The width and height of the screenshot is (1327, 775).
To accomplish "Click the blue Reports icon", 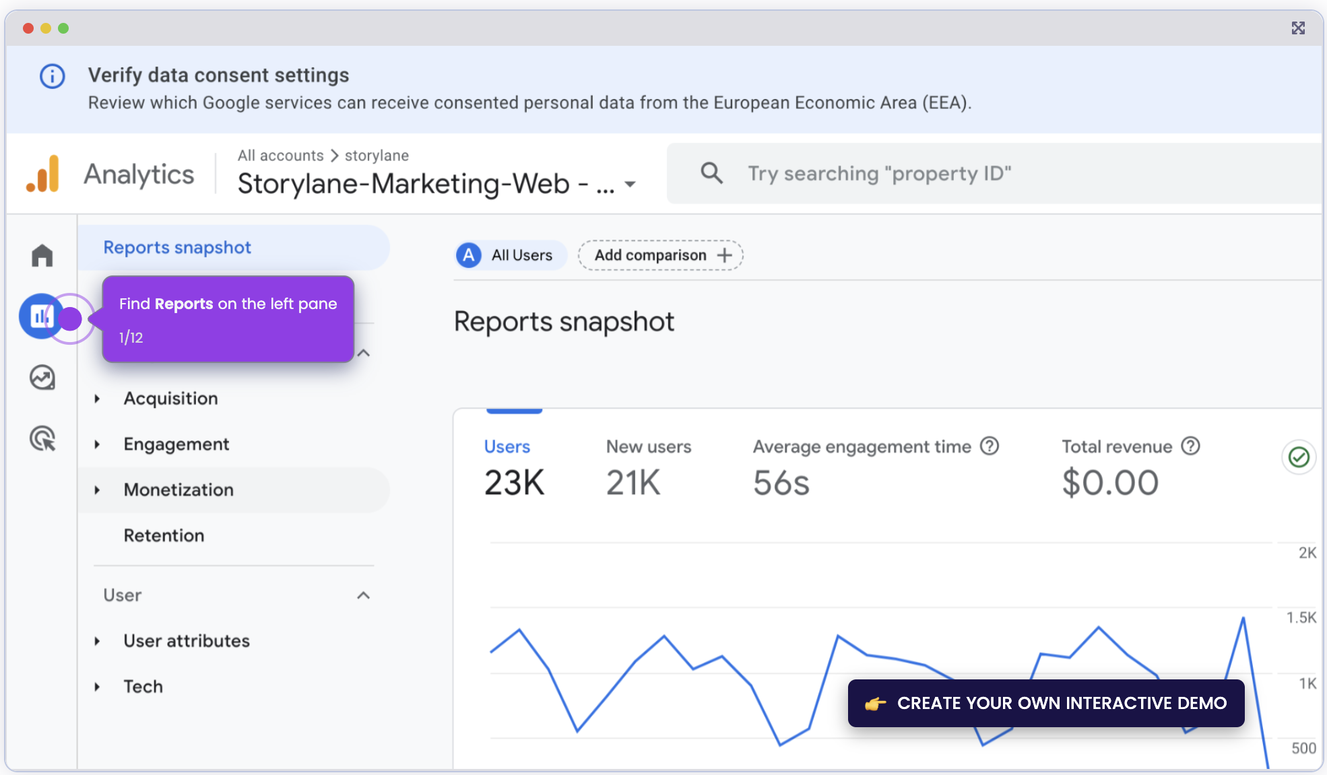I will coord(42,316).
